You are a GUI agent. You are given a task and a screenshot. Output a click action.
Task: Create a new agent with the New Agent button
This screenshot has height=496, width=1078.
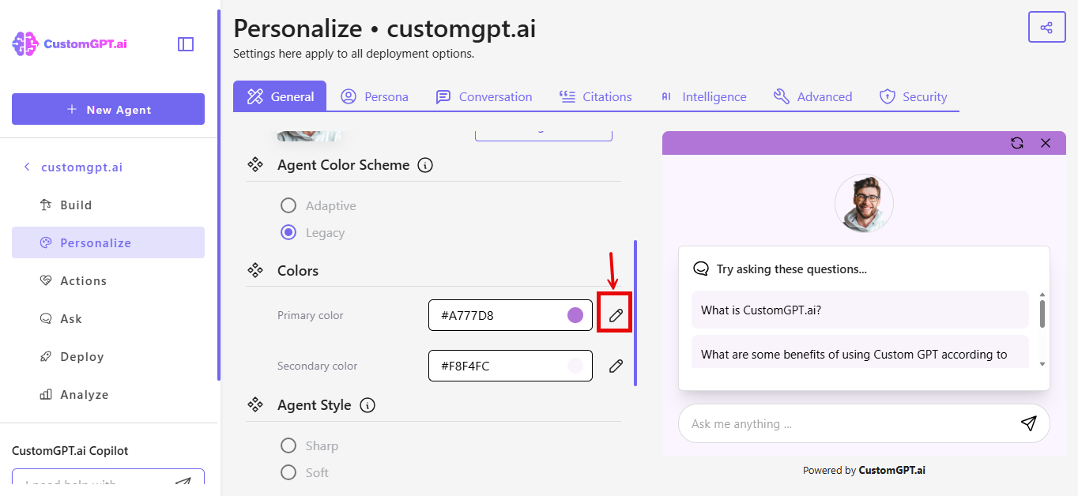click(x=107, y=109)
